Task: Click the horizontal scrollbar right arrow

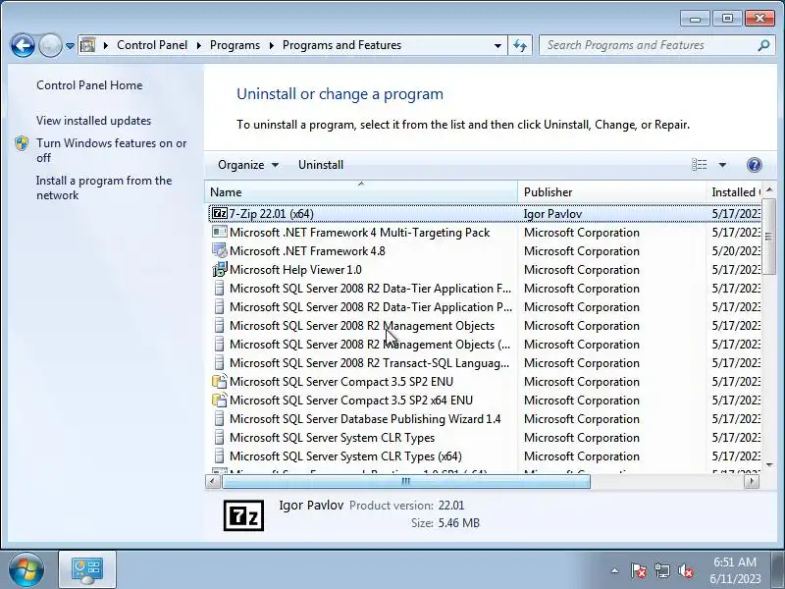Action: pos(751,481)
